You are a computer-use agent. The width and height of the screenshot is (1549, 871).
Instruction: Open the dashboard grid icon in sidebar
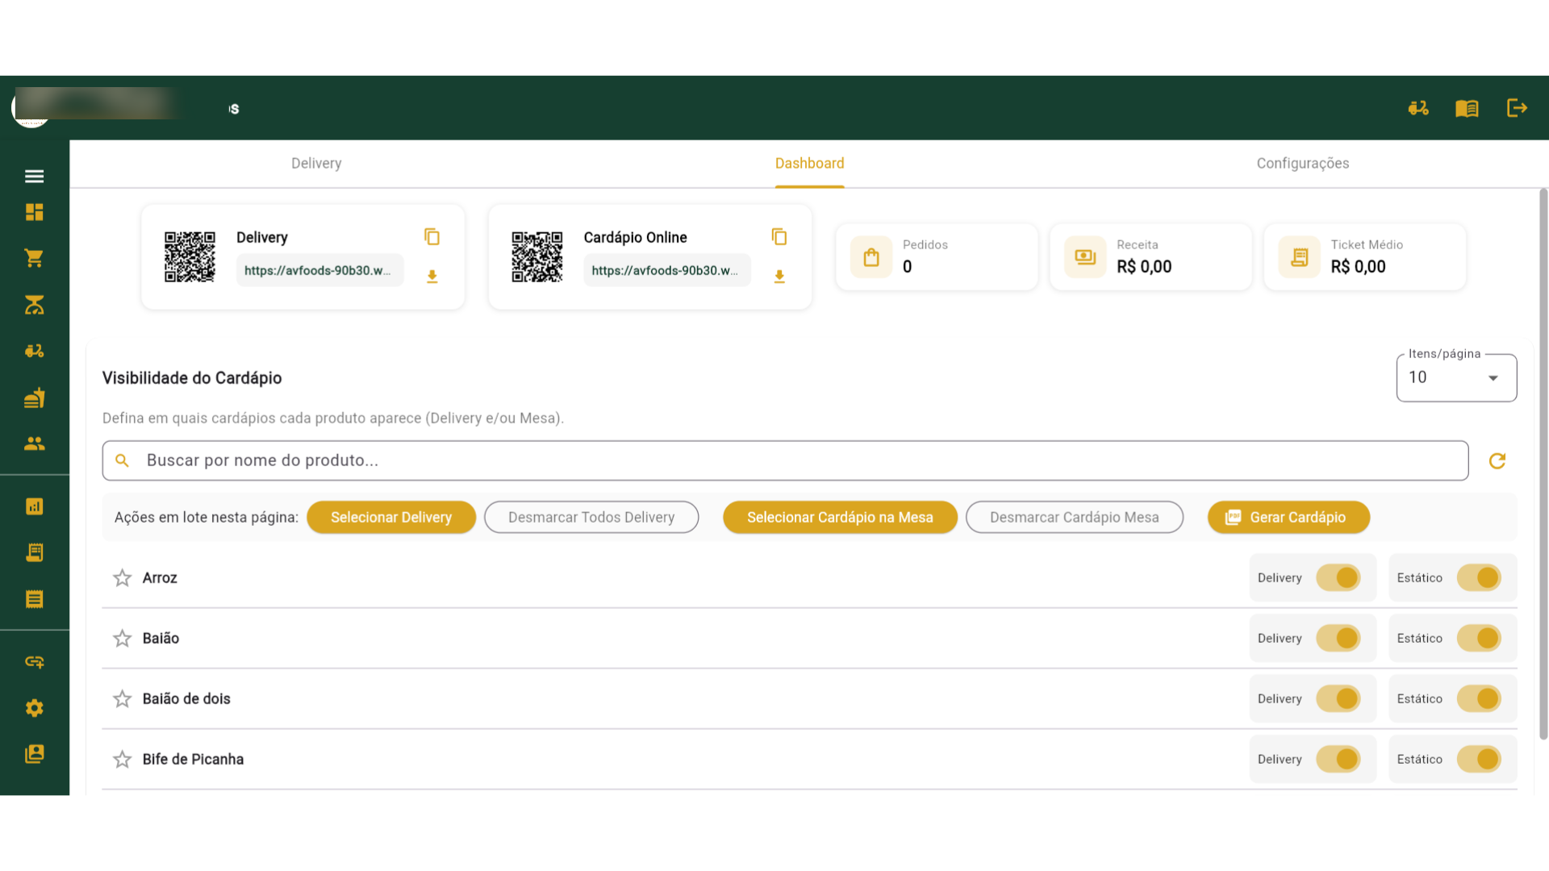pyautogui.click(x=34, y=212)
